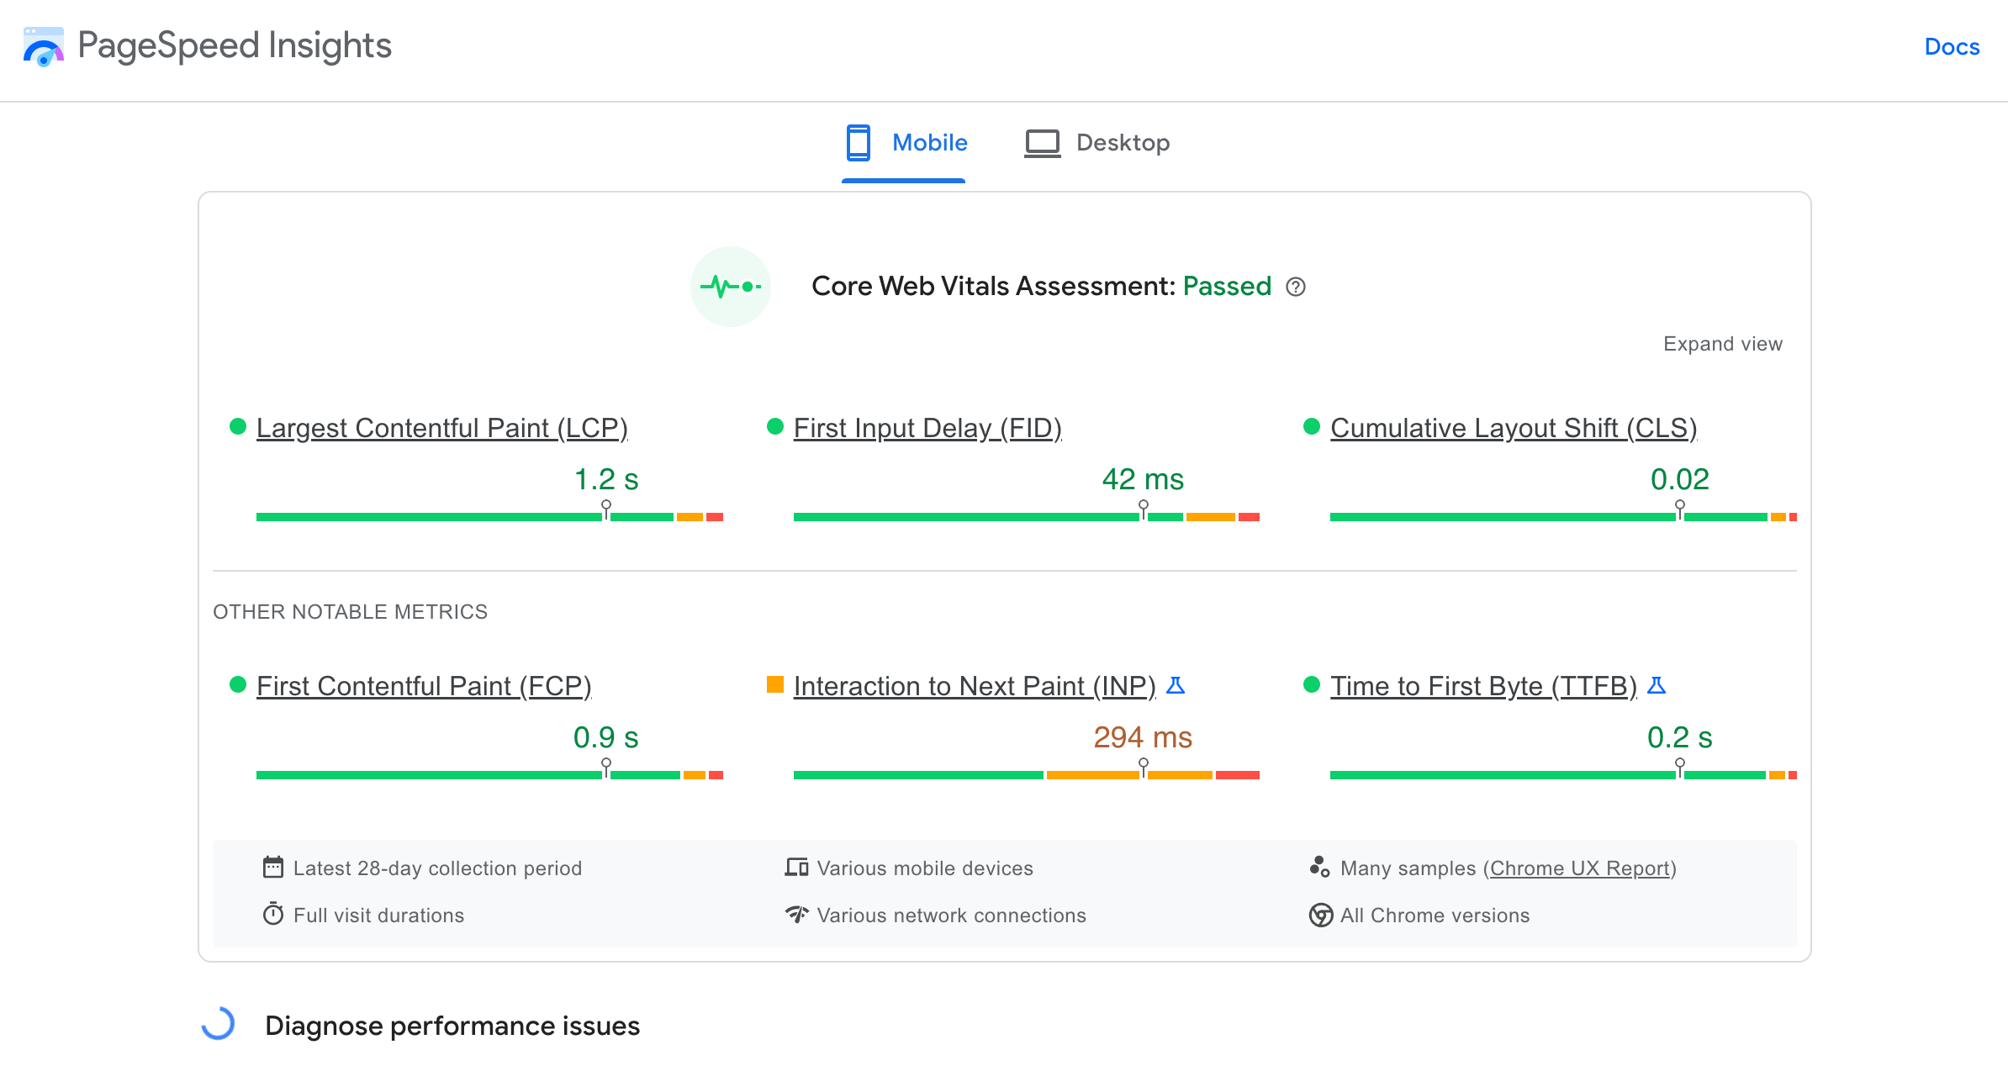Click the Chrome icon for Chrome versions
The width and height of the screenshot is (2008, 1066).
pos(1320,915)
